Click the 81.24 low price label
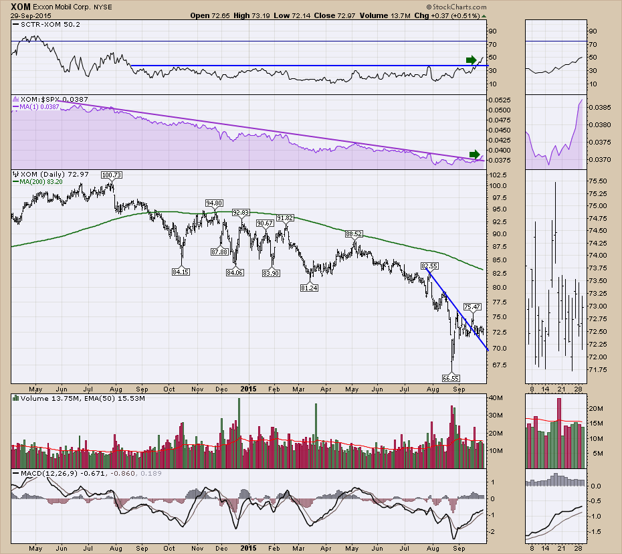622x554 pixels. point(308,288)
